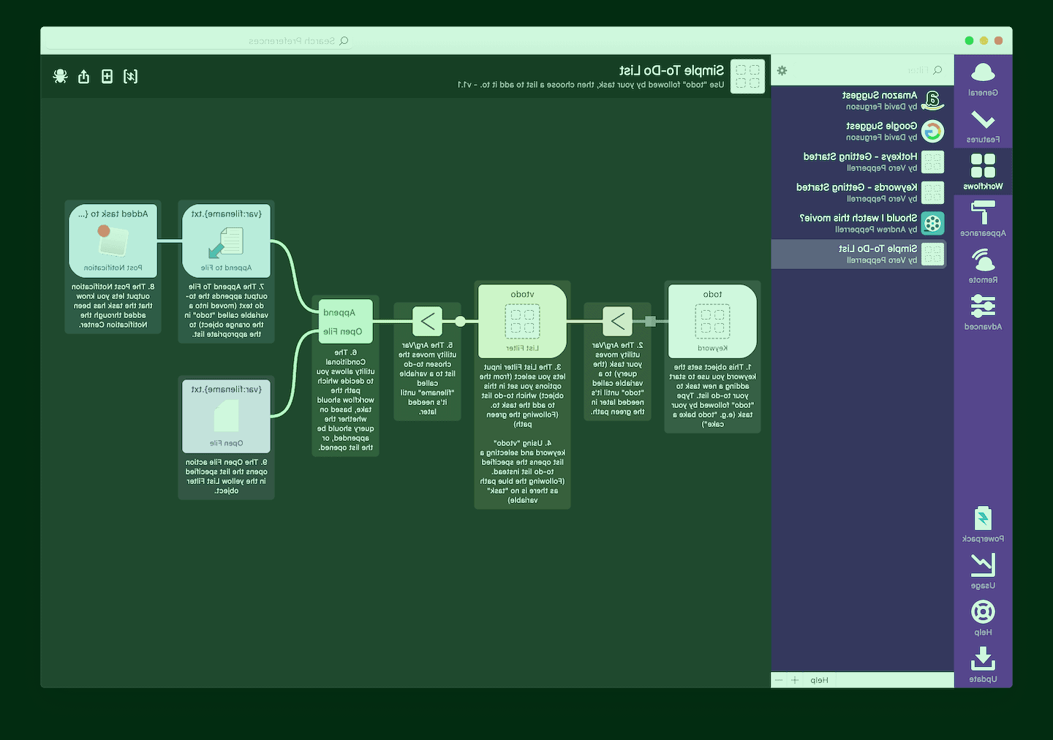Click the Amazon Suggest workflow icon
Image resolution: width=1053 pixels, height=740 pixels.
(932, 100)
